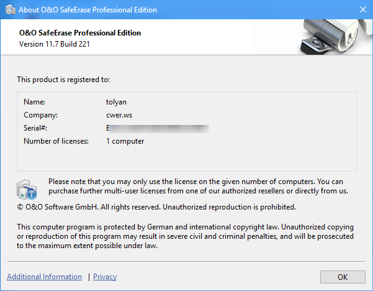Click the registered name 'tolyan'
Image resolution: width=373 pixels, height=291 pixels.
coord(117,101)
